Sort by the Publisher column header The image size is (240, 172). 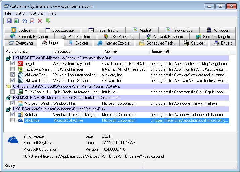tap(111, 51)
